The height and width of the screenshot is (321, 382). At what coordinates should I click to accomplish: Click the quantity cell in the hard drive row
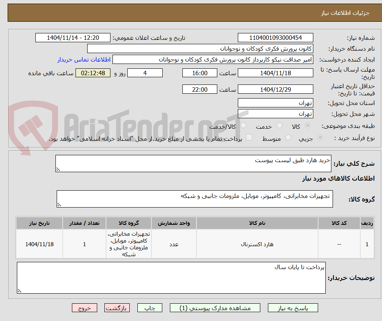[x=84, y=244]
